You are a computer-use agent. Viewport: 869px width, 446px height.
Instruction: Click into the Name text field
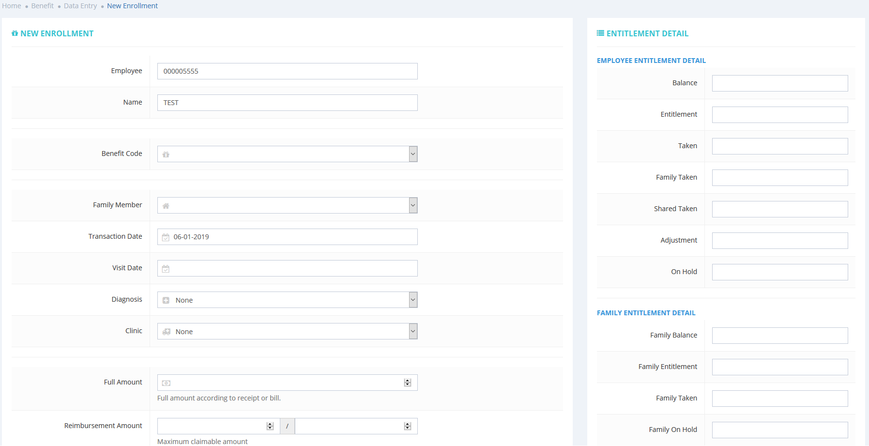(x=287, y=103)
